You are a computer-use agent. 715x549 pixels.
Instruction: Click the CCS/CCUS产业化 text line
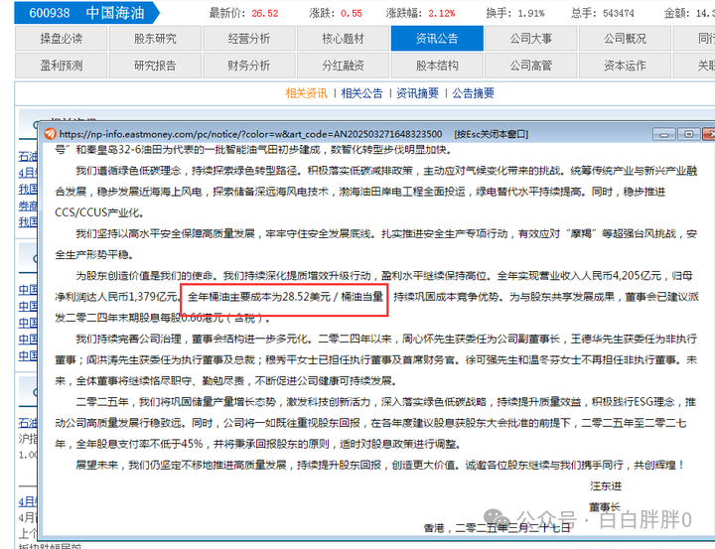point(100,212)
